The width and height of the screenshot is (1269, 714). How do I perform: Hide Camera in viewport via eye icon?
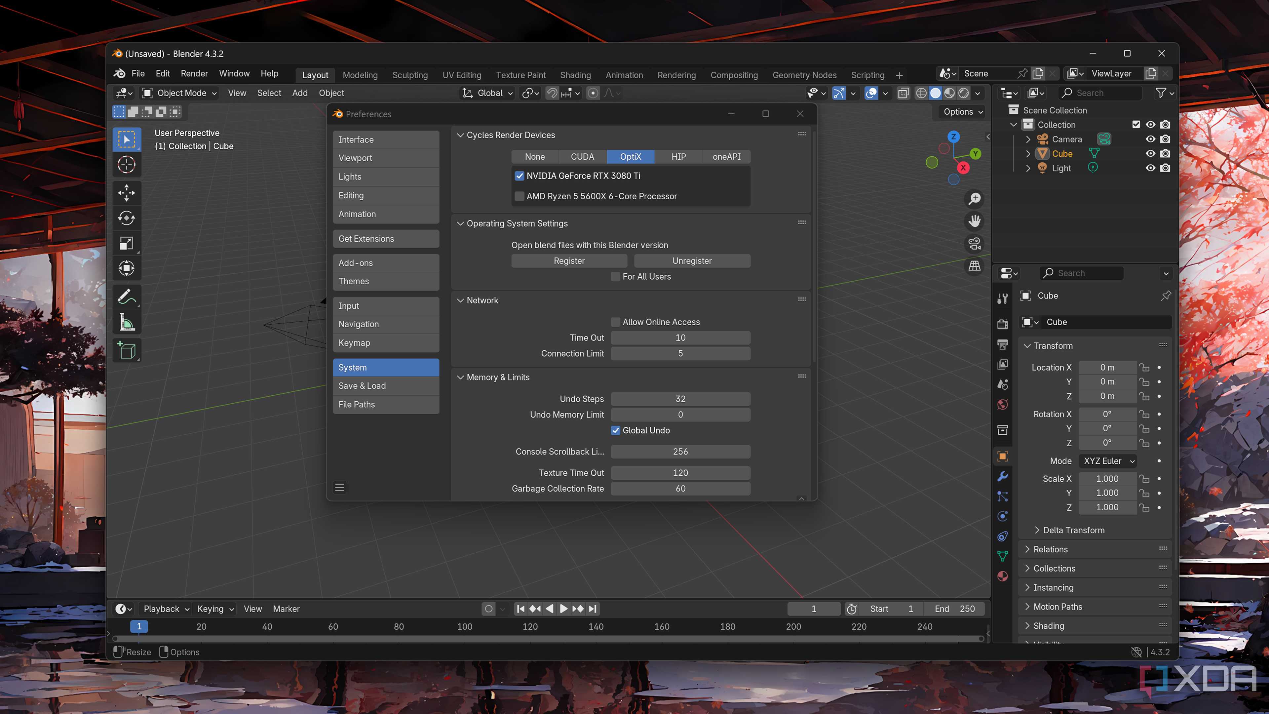click(1150, 139)
